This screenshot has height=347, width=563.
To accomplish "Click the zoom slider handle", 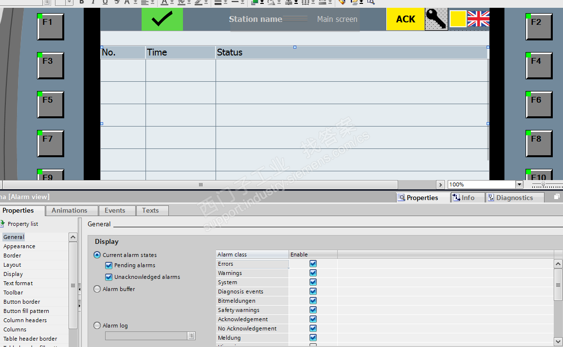I will point(543,184).
